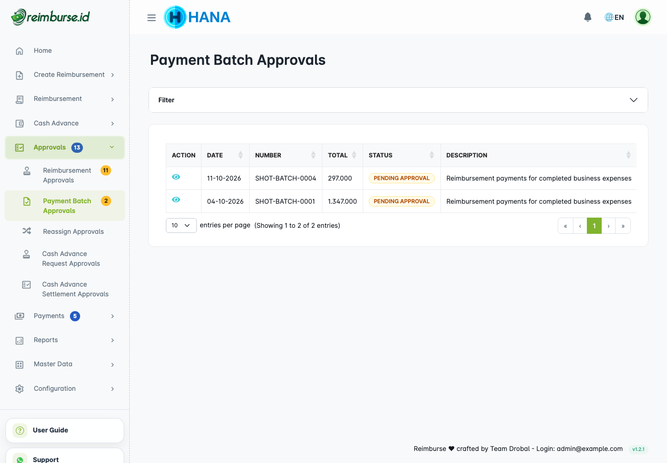
Task: Expand the Cash Advance submenu chevron
Action: [x=113, y=124]
